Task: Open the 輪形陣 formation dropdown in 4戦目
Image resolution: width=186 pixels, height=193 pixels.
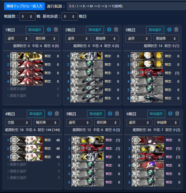Action: click(x=47, y=123)
